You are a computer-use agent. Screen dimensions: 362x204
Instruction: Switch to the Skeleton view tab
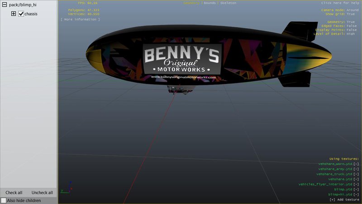click(x=228, y=3)
